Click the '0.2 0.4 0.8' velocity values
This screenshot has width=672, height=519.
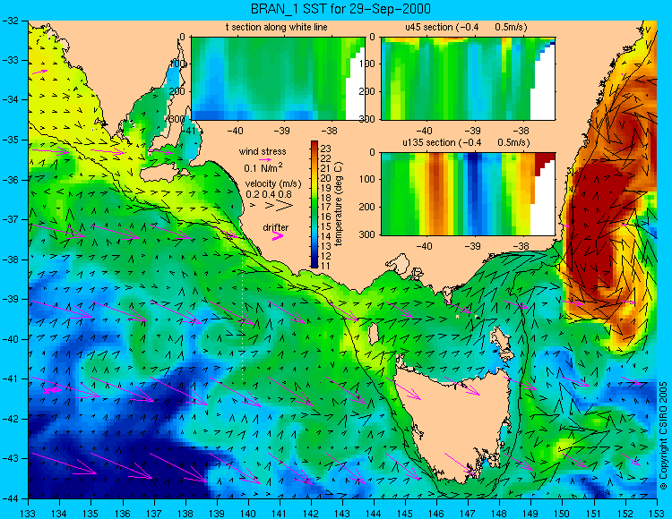pyautogui.click(x=269, y=194)
